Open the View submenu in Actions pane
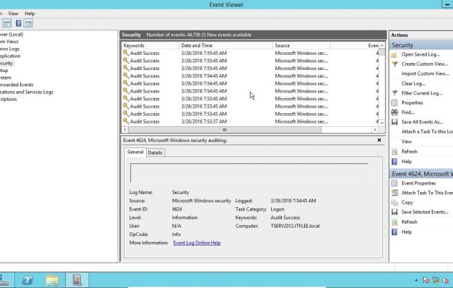The width and height of the screenshot is (453, 288). (406, 142)
